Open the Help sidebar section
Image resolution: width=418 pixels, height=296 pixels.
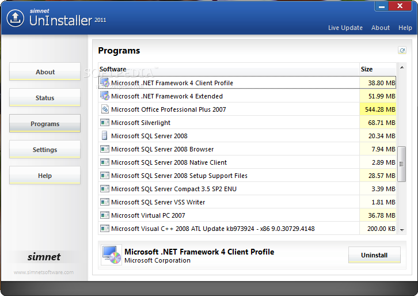coord(45,175)
